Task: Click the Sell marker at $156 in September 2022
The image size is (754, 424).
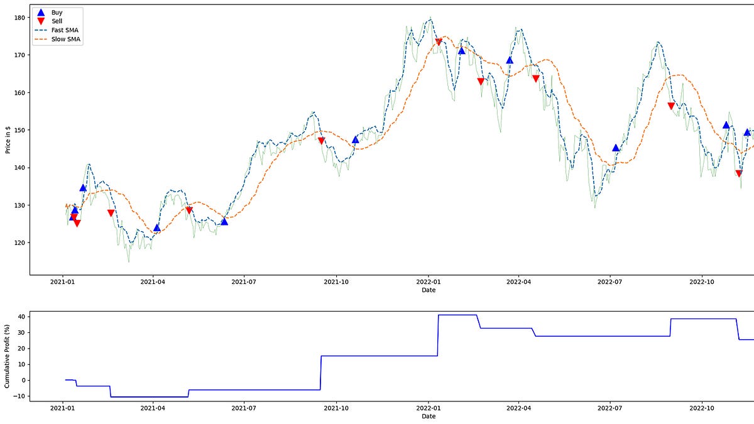Action: (x=671, y=106)
